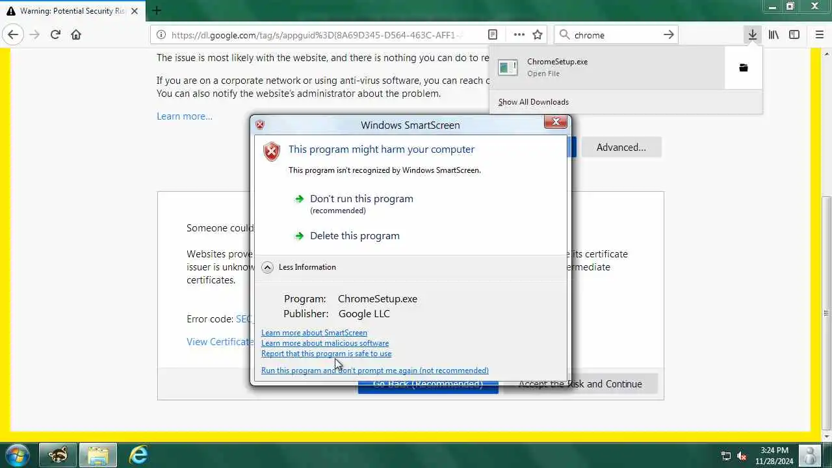Open the View Certificate link

pos(220,342)
